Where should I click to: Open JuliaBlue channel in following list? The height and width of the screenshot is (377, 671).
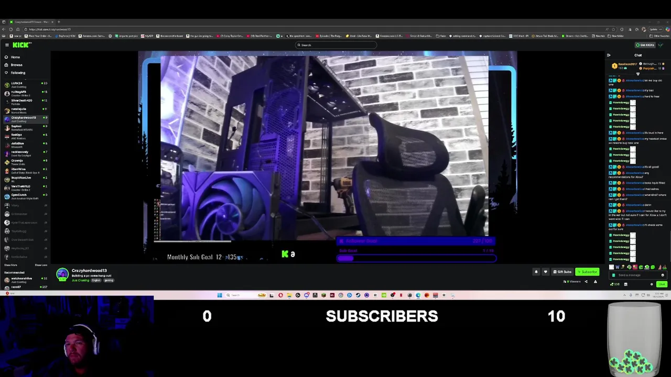tap(25, 144)
